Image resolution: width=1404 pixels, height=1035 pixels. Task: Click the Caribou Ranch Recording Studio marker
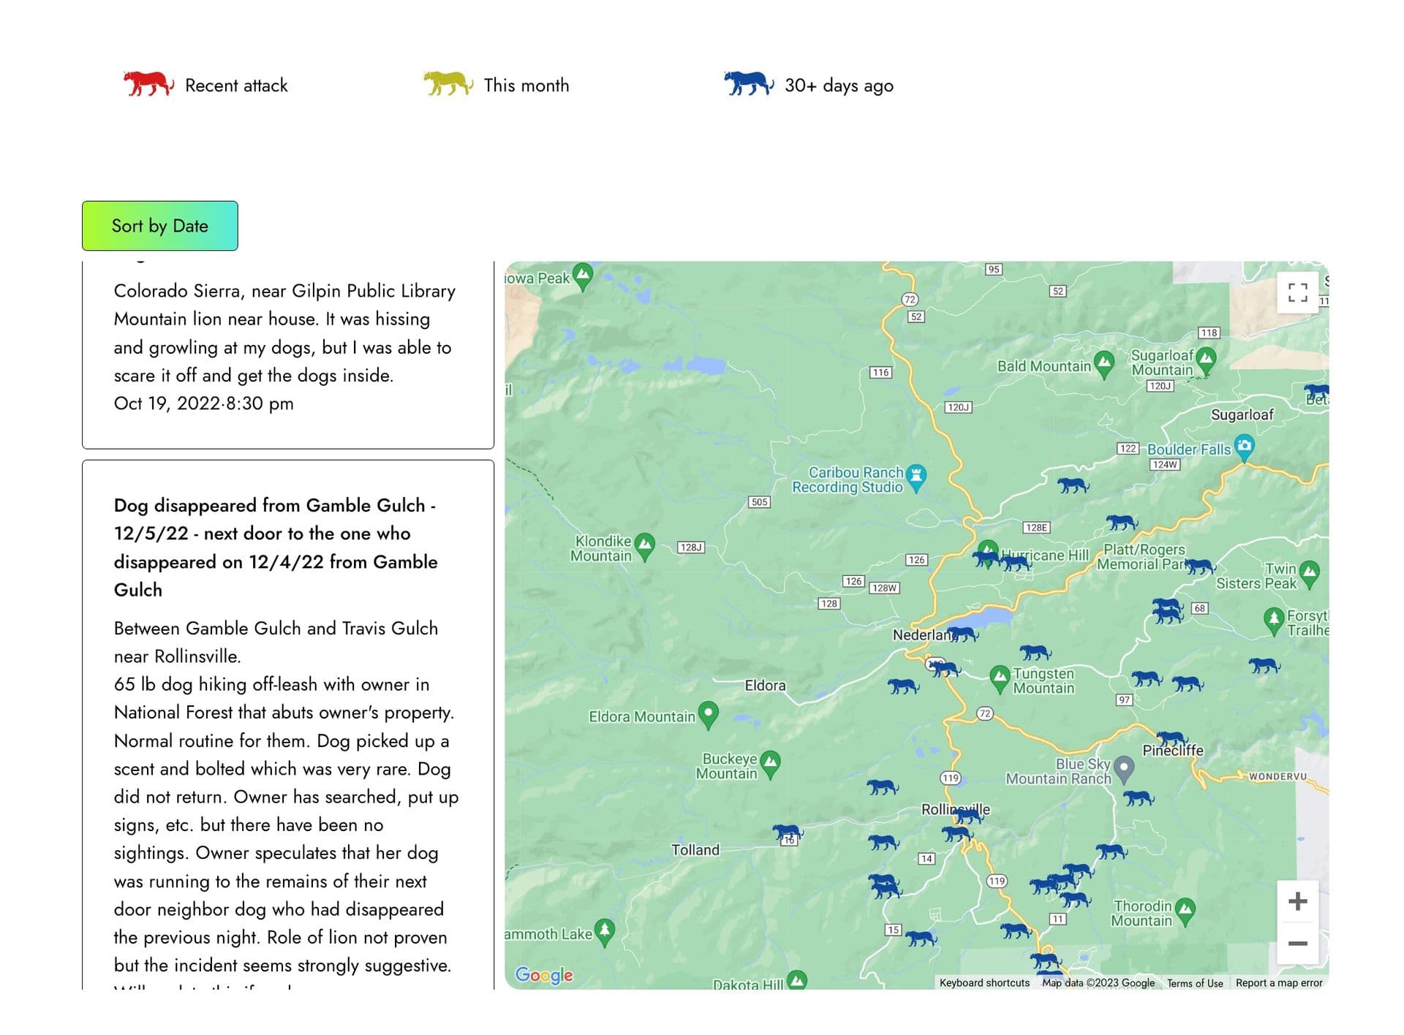(x=916, y=476)
